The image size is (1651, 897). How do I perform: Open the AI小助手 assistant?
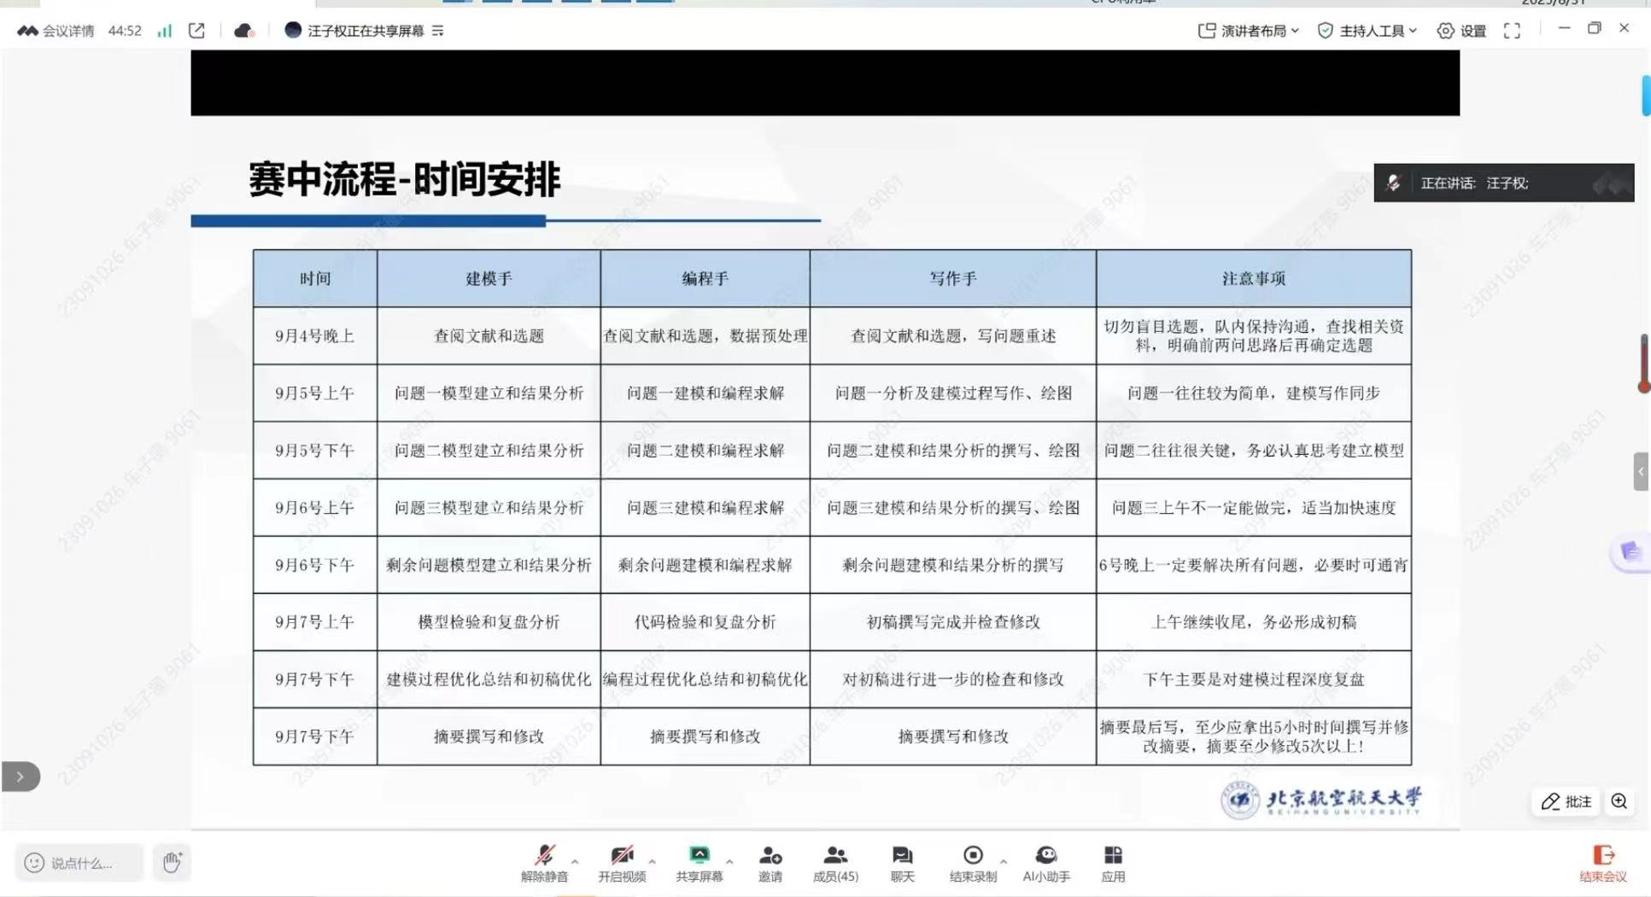tap(1045, 863)
